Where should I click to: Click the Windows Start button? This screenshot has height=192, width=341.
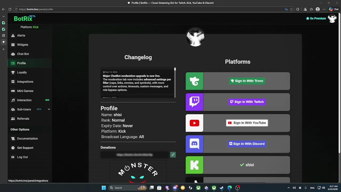pyautogui.click(x=104, y=188)
